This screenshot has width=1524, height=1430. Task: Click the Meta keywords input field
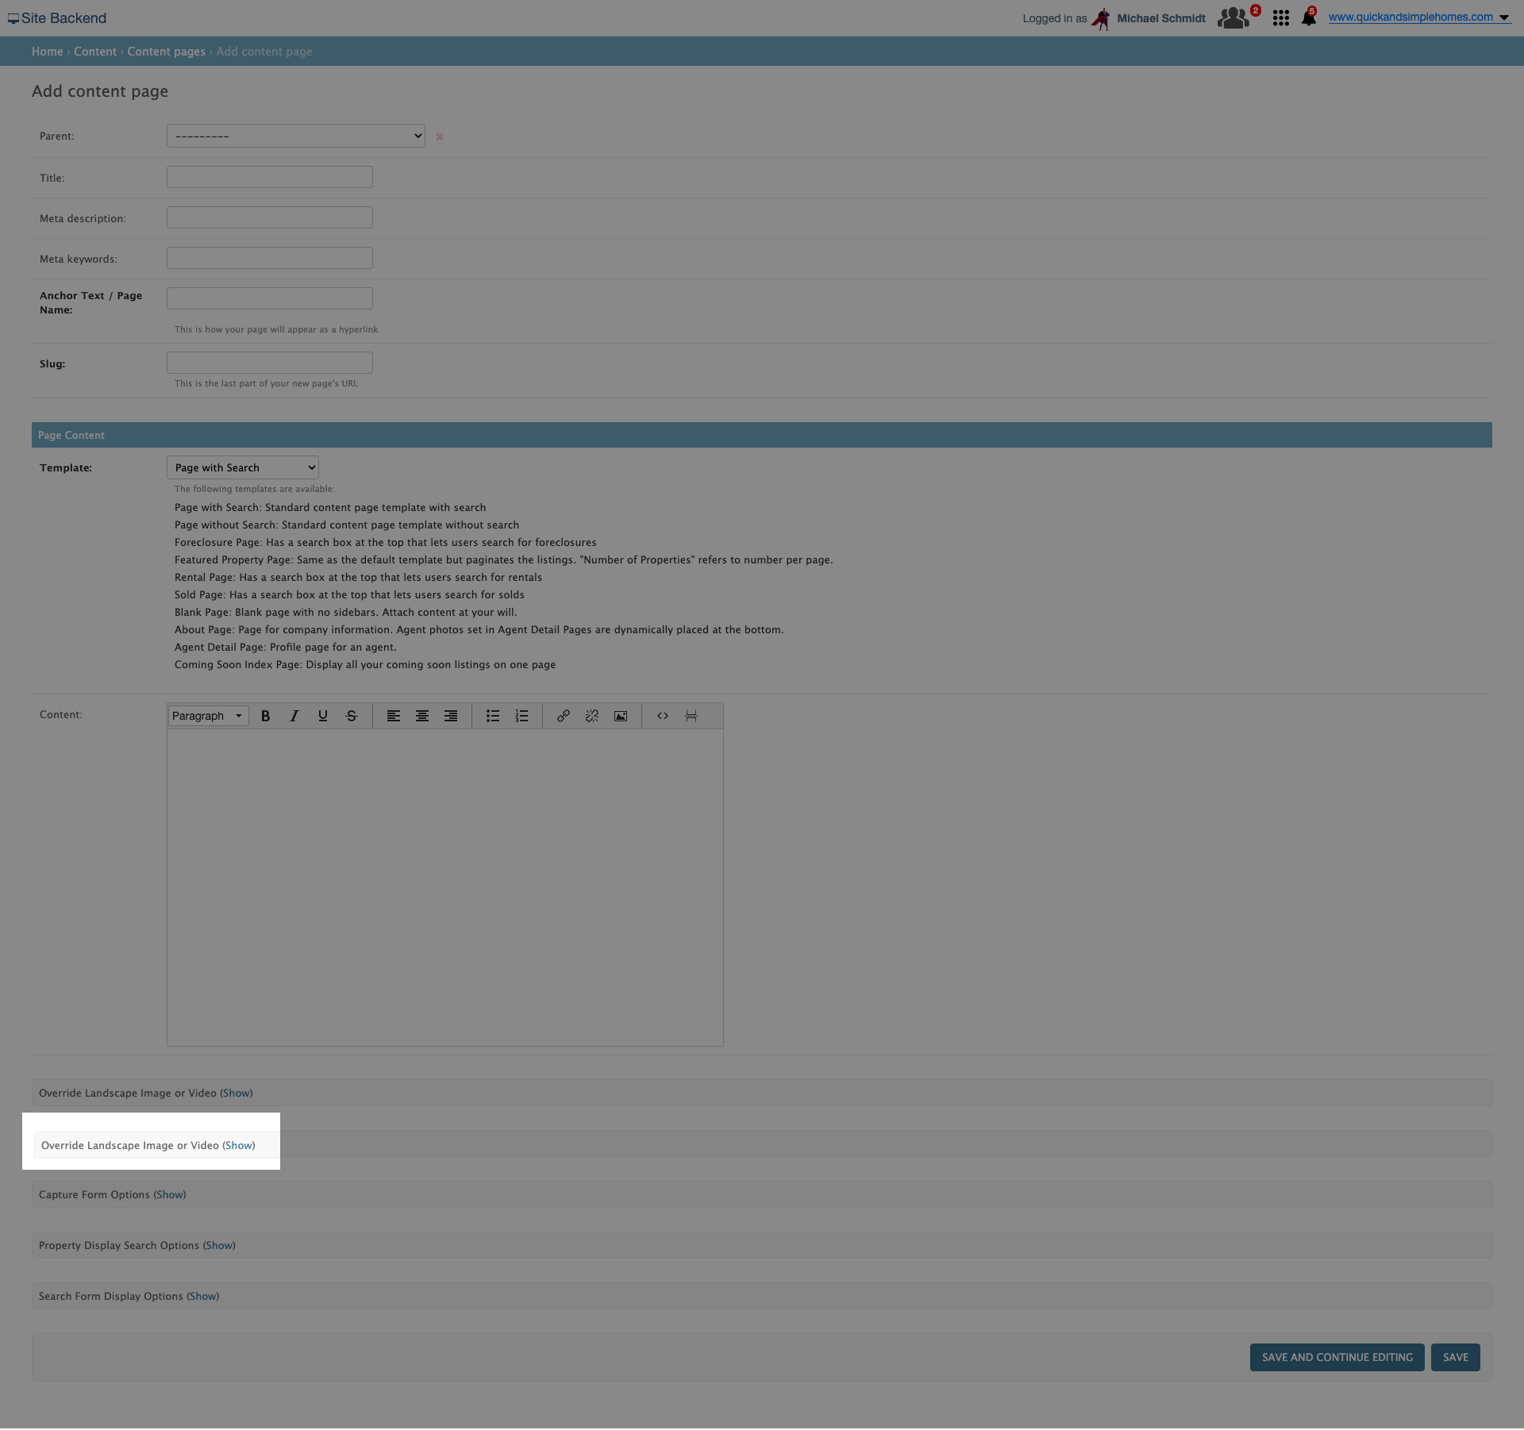tap(270, 258)
